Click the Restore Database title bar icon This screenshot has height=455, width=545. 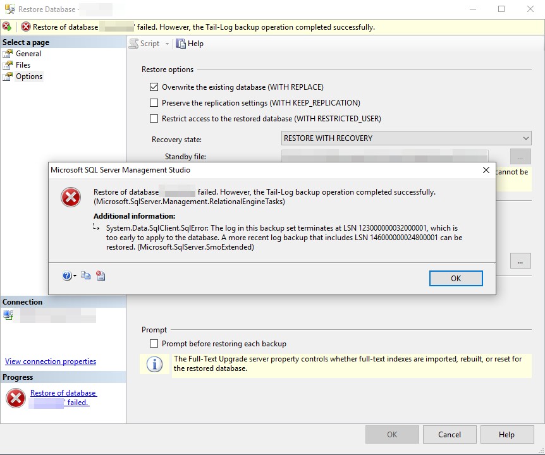(9, 9)
